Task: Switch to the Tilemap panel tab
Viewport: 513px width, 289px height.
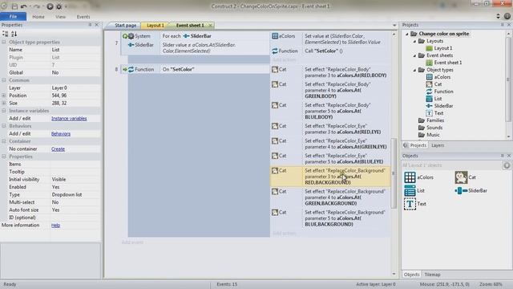Action: pos(432,275)
